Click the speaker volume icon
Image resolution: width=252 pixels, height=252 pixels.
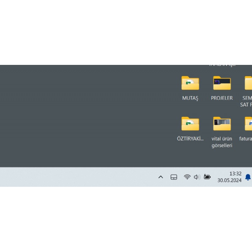(x=197, y=177)
